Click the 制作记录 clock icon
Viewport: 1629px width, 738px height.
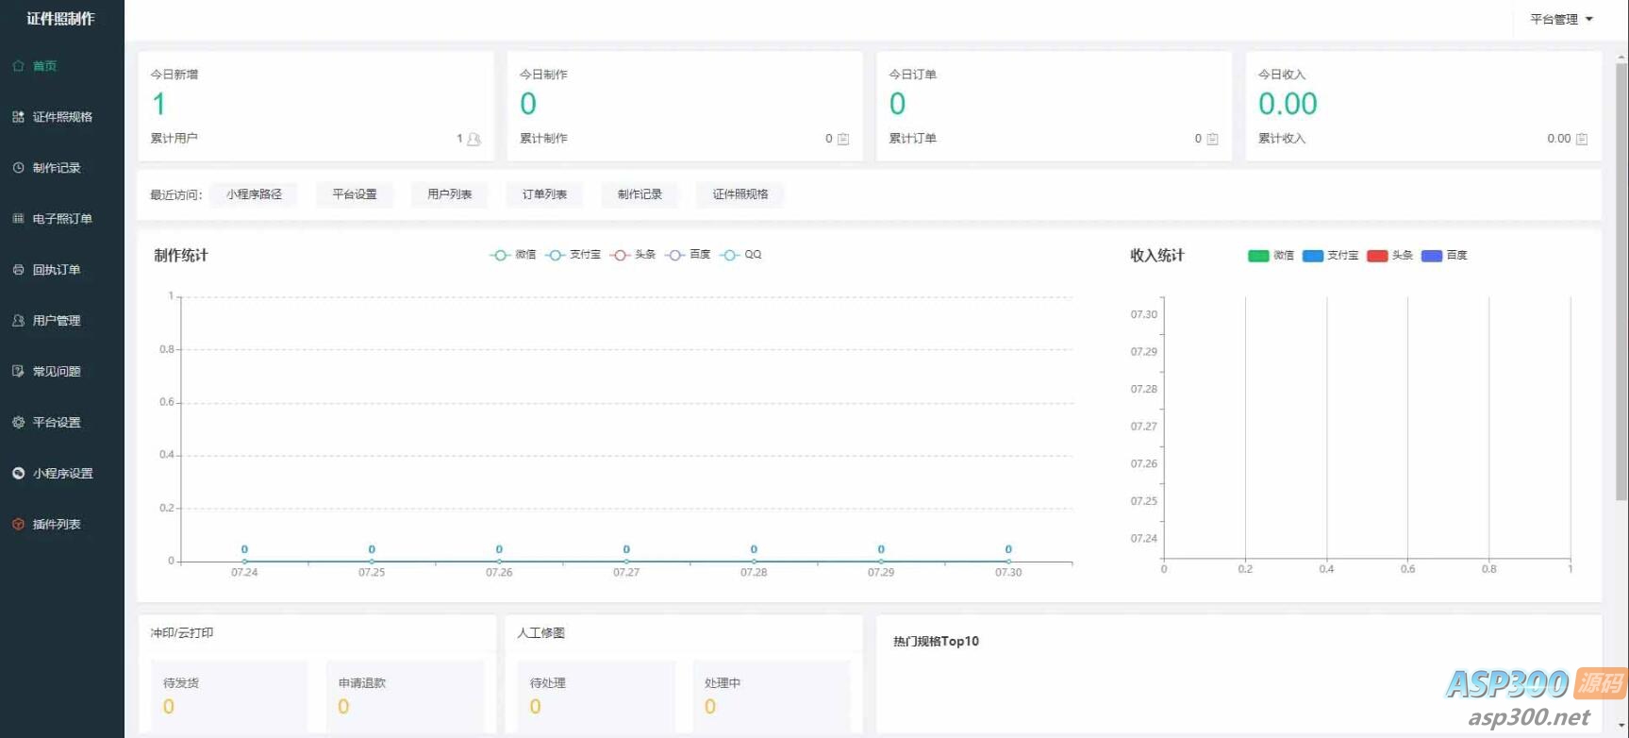[18, 168]
